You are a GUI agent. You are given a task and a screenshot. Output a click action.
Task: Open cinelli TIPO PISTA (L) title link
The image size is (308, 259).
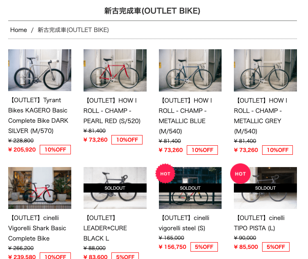pyautogui.click(x=259, y=223)
